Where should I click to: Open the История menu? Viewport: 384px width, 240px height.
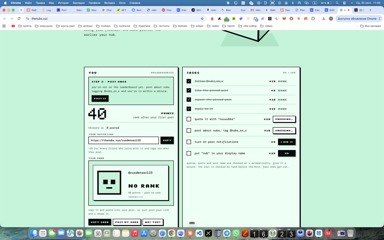point(63,3)
